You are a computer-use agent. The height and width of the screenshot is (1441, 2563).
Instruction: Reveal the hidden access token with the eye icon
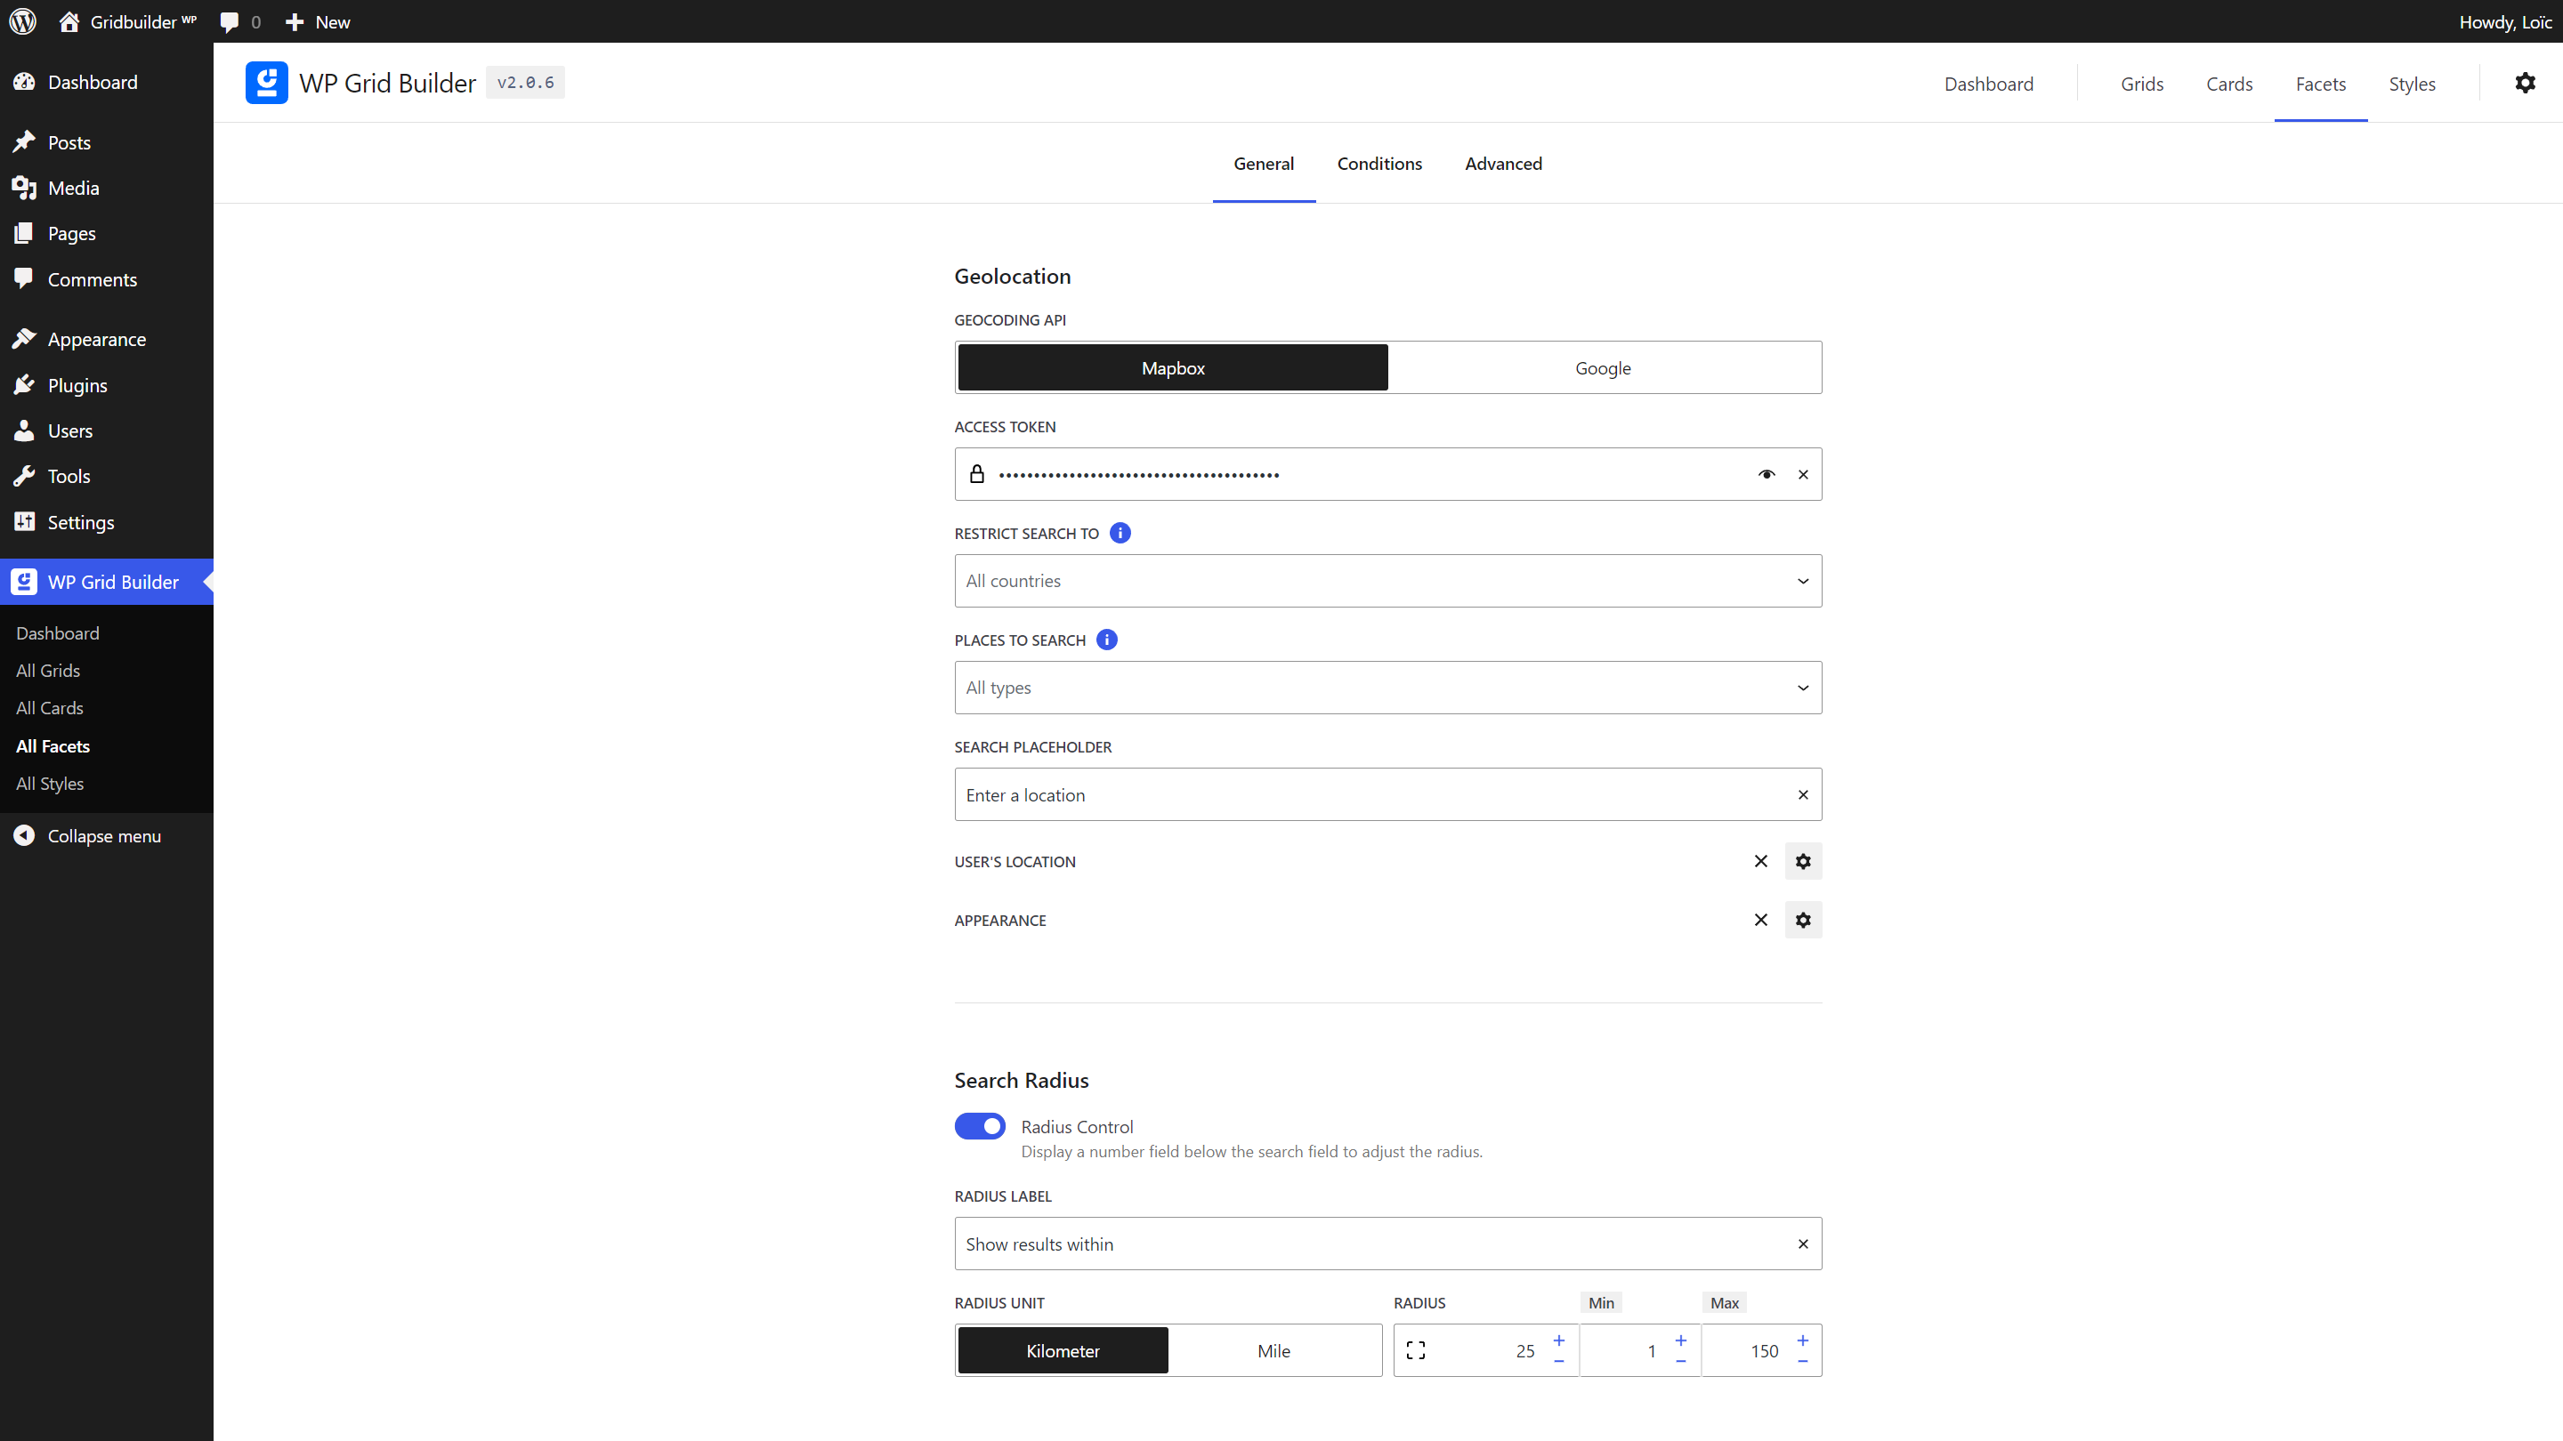(x=1766, y=474)
